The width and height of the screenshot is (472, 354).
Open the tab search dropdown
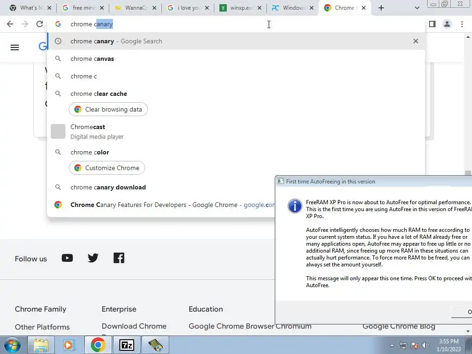(x=417, y=8)
